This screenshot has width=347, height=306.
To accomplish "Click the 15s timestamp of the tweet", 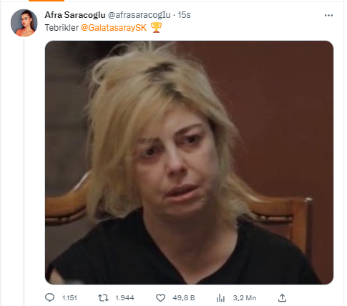I will 184,15.
